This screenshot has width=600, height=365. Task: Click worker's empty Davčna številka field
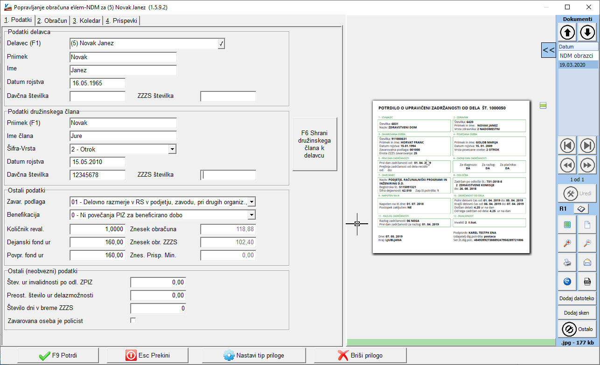point(98,96)
